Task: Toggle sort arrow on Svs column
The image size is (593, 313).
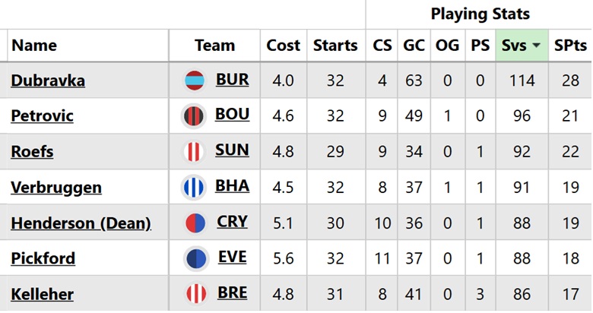Action: tap(537, 46)
